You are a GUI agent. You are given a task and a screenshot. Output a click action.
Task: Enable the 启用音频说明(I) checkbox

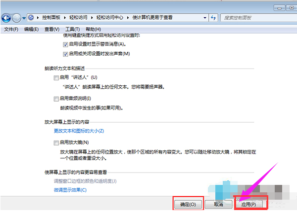tap(56, 99)
